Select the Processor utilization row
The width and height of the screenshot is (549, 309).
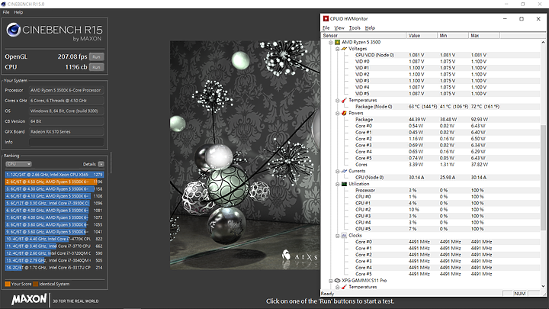[x=431, y=190]
